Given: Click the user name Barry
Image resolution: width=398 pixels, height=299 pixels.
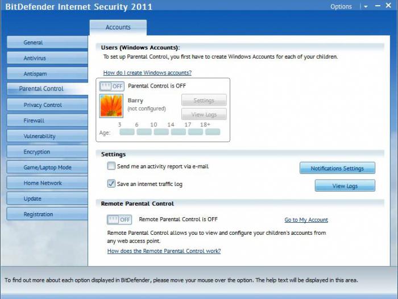Looking at the screenshot, I should point(135,101).
